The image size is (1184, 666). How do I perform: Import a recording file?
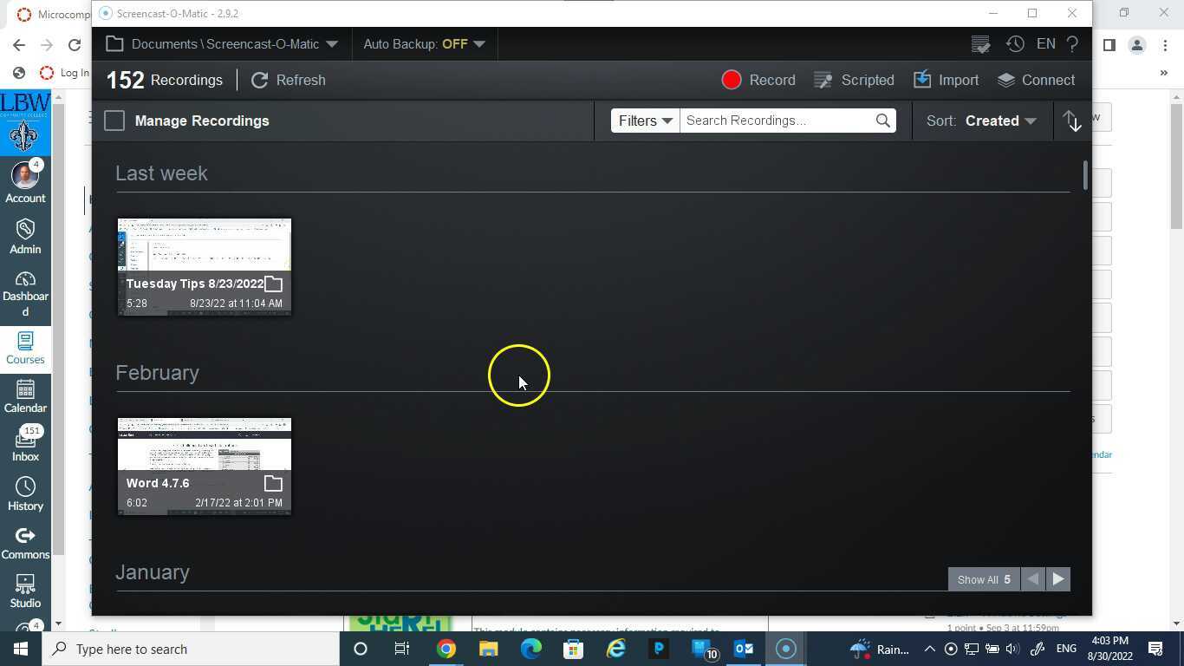[947, 80]
